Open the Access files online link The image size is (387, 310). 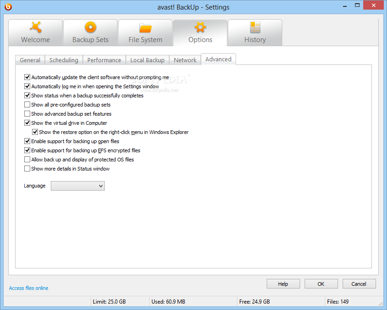(29, 288)
